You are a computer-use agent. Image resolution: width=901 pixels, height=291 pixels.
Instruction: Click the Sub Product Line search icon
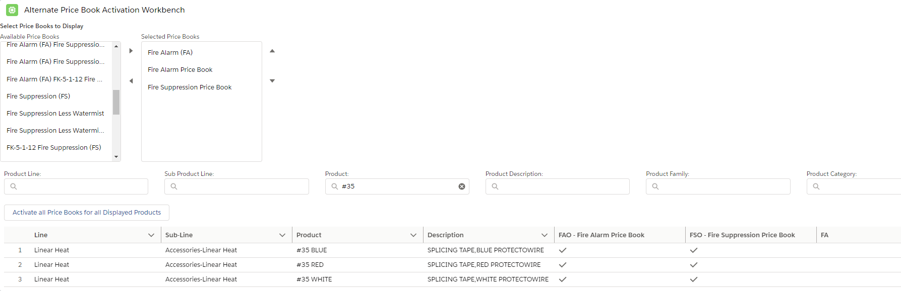(x=174, y=186)
